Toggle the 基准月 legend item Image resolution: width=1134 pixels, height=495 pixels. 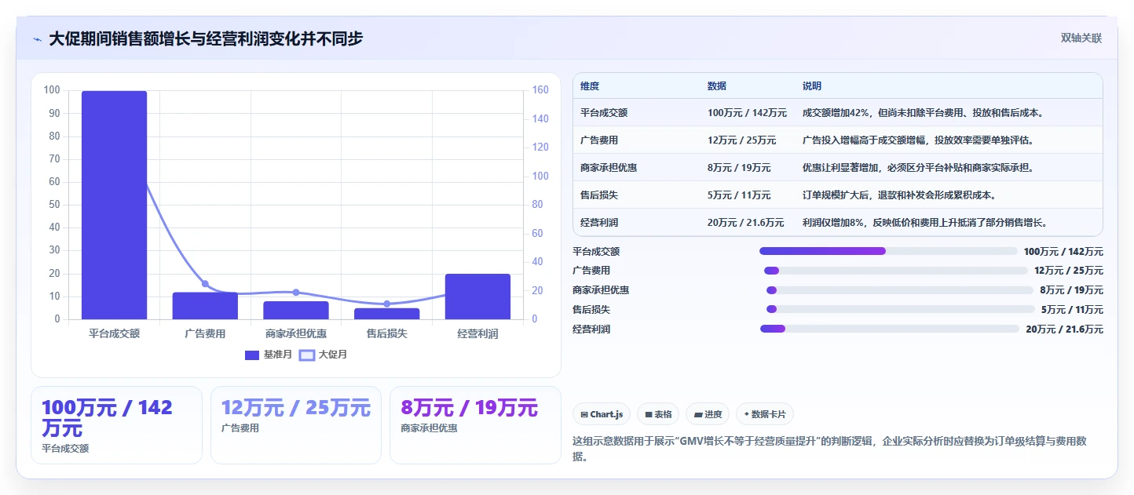(x=269, y=355)
